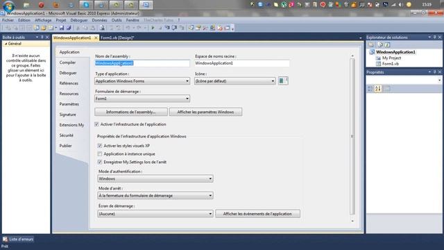444x250 pixels.
Task: Select the Ressources settings page
Action: 69,94
